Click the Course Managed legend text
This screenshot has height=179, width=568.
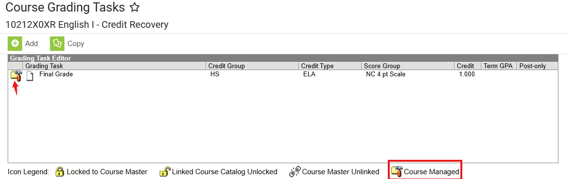coord(432,172)
